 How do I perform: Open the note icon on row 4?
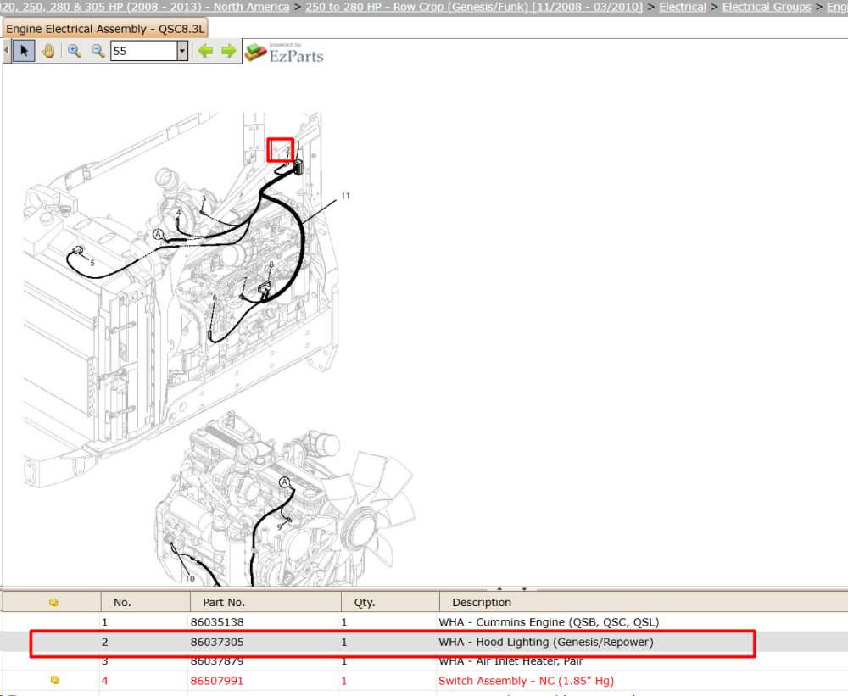pos(54,681)
